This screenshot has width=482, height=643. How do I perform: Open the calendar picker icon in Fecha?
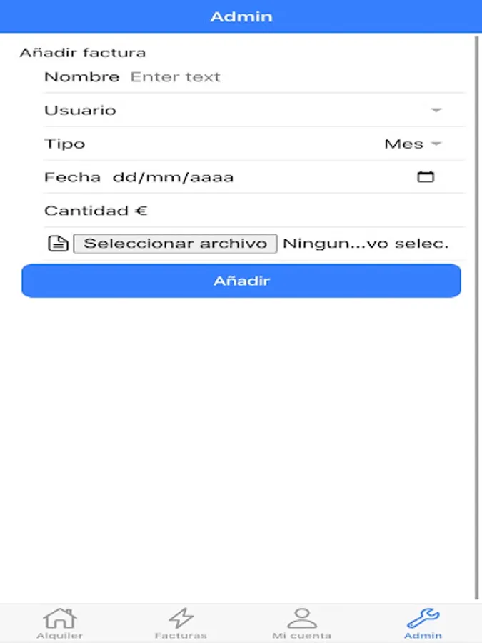click(x=426, y=176)
